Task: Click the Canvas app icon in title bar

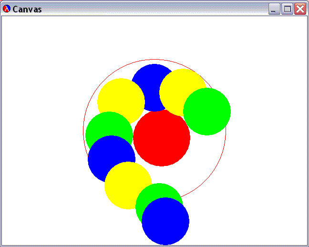Action: tap(7, 9)
